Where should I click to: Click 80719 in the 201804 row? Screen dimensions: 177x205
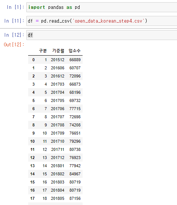75,190
